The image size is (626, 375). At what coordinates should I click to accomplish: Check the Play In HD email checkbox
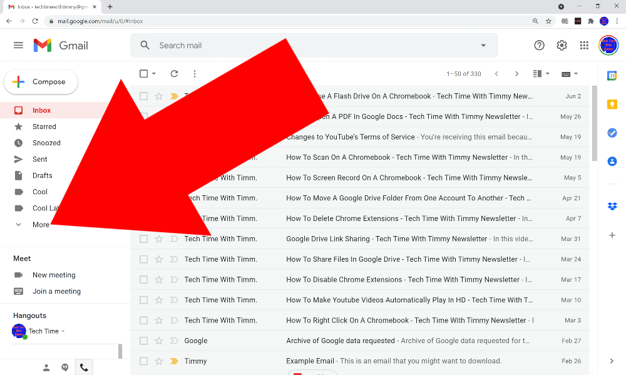pos(144,300)
